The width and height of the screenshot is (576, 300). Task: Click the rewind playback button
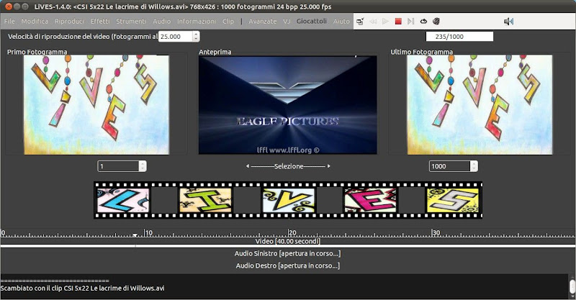(x=373, y=22)
